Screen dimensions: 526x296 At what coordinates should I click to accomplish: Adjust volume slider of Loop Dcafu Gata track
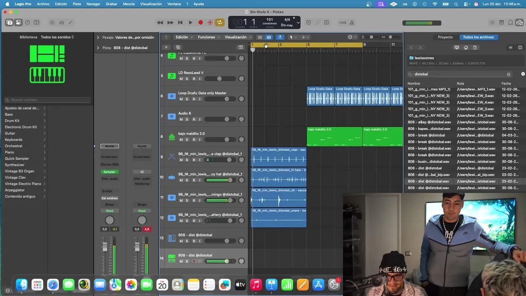coord(220,99)
